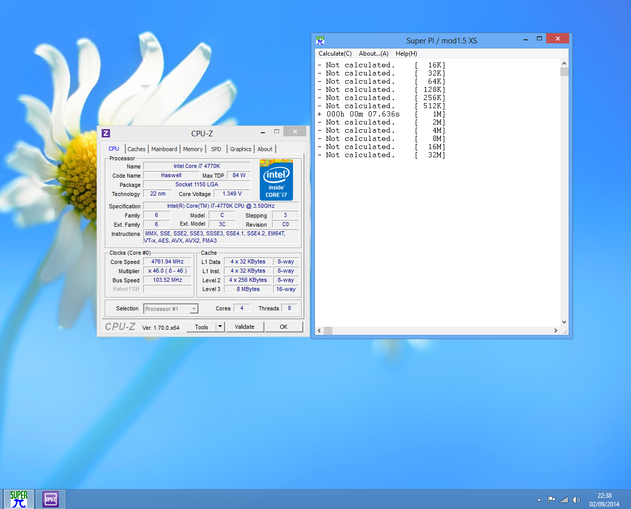631x509 pixels.
Task: Click the volume speaker tray icon
Action: tap(576, 500)
